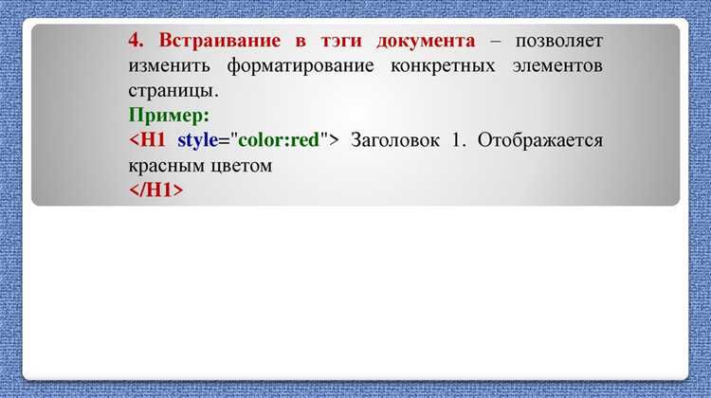Click the text "красным цветом"
711x398 pixels.
coord(200,166)
